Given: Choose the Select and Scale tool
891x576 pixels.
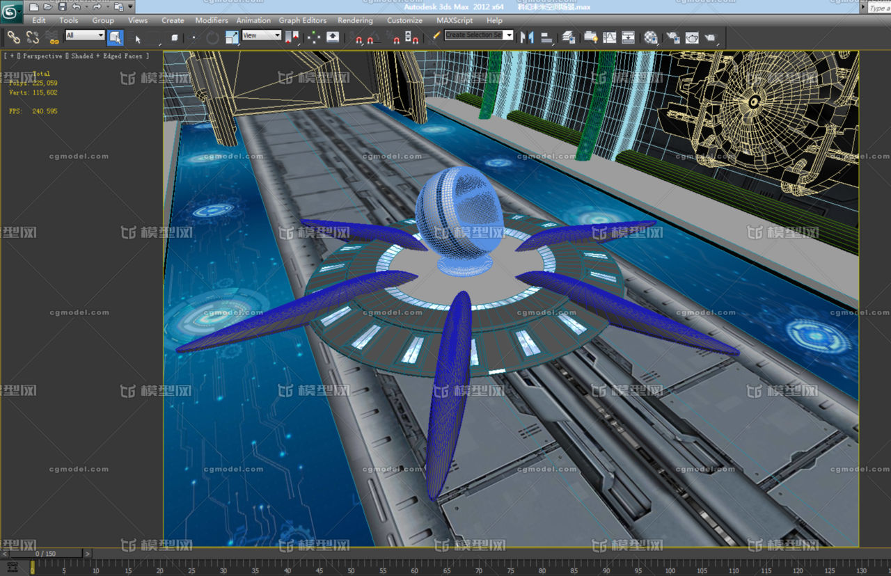Looking at the screenshot, I should point(232,38).
